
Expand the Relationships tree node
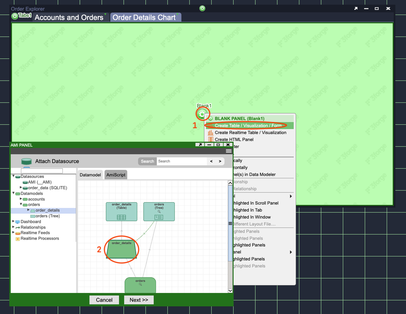coord(14,227)
